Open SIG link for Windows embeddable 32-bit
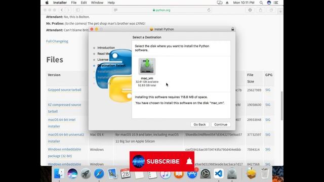 268,150
